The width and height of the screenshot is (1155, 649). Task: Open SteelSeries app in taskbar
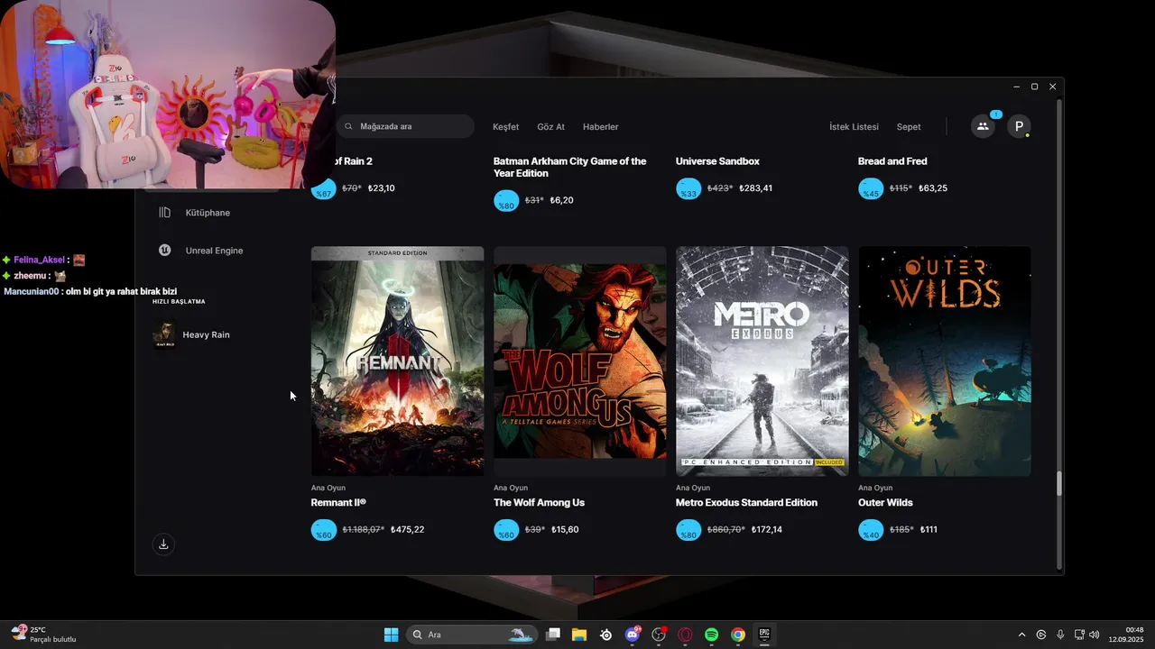click(x=605, y=635)
